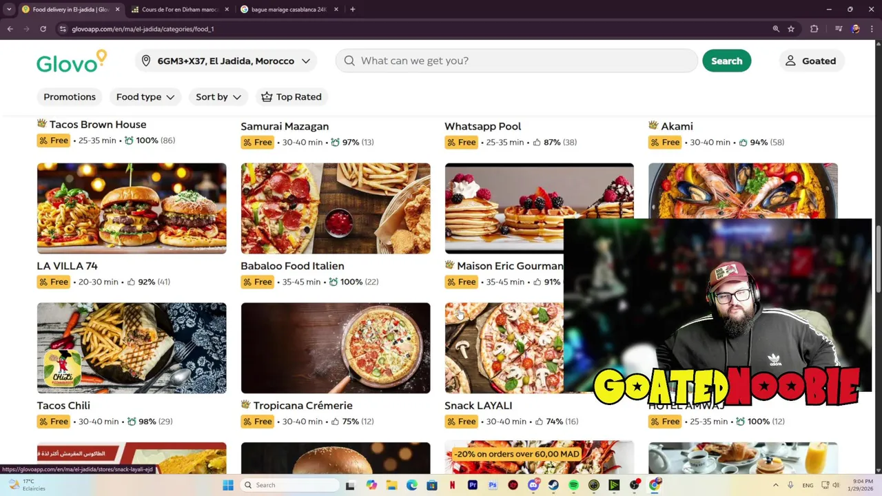Open the ENG language indicator
Viewport: 882px width, 496px height.
[x=808, y=485]
